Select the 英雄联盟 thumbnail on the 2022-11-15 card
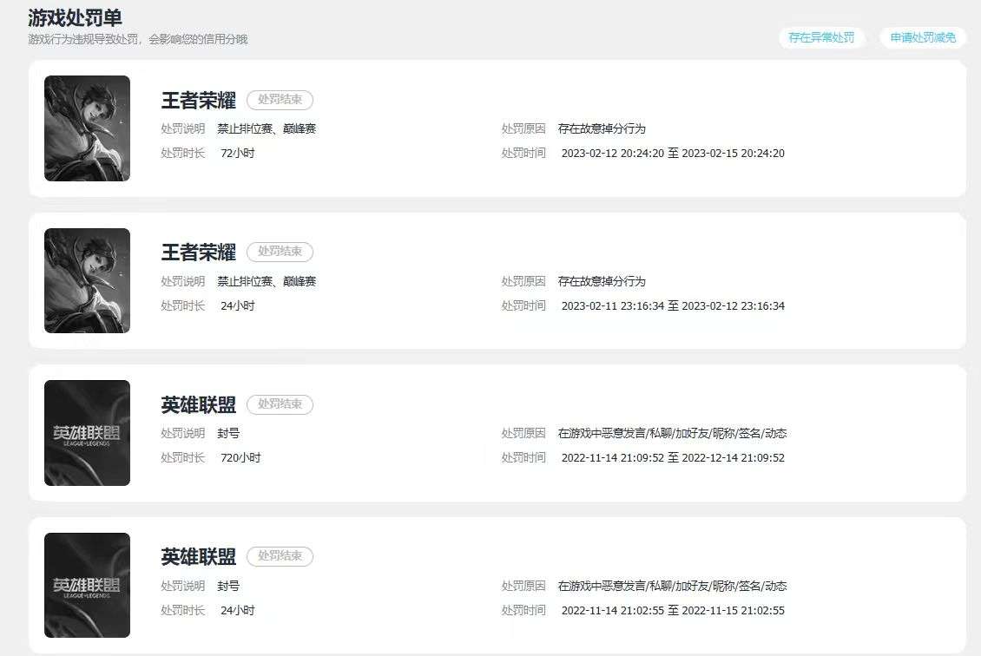 click(x=87, y=586)
